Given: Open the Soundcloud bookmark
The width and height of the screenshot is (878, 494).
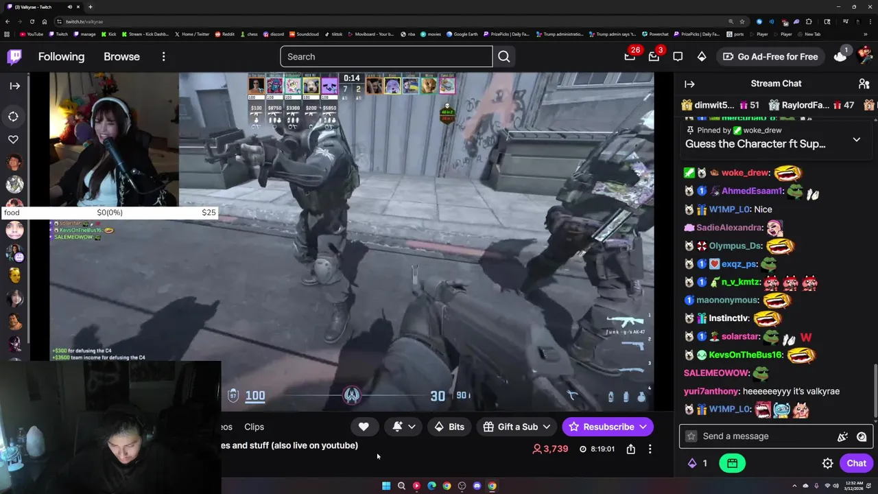Looking at the screenshot, I should click(304, 34).
